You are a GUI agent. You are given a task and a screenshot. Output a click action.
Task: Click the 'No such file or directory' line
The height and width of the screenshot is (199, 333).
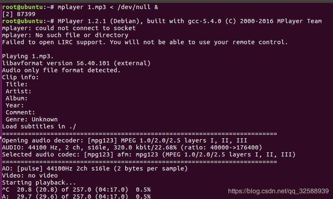(x=65, y=35)
